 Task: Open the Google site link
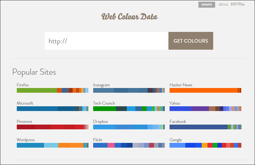pos(176,140)
